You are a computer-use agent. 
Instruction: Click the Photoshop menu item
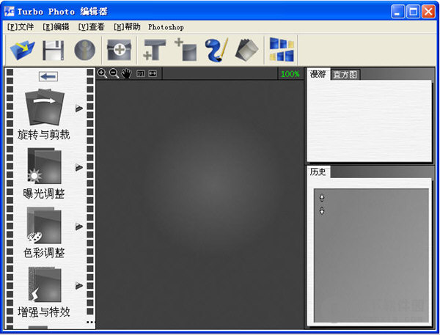click(166, 27)
